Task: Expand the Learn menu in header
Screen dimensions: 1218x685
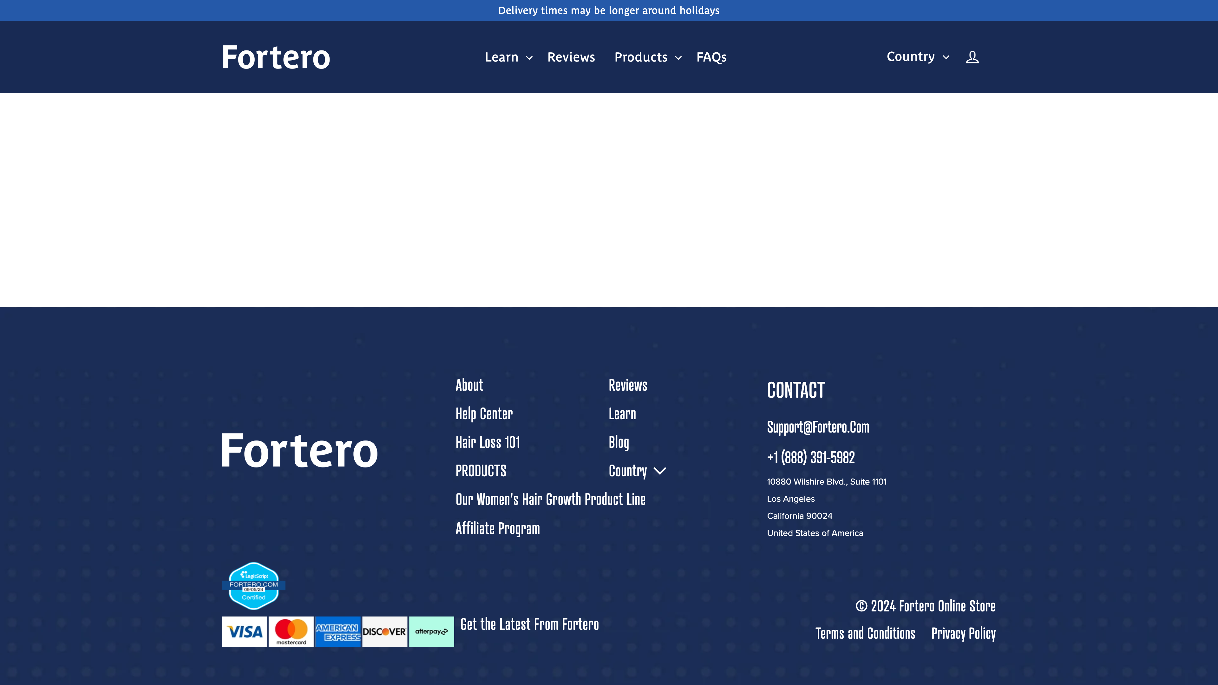Action: [509, 57]
